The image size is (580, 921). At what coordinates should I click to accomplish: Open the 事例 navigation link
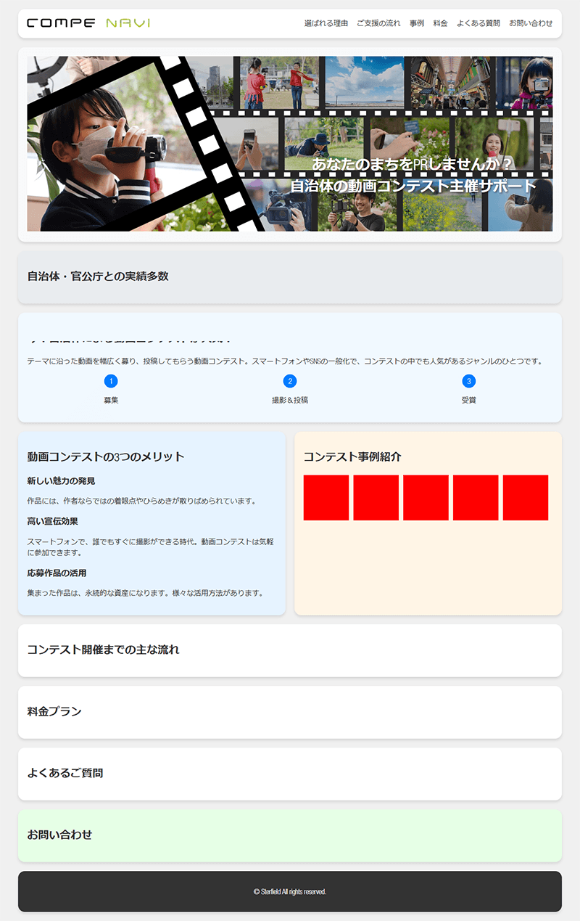click(417, 23)
